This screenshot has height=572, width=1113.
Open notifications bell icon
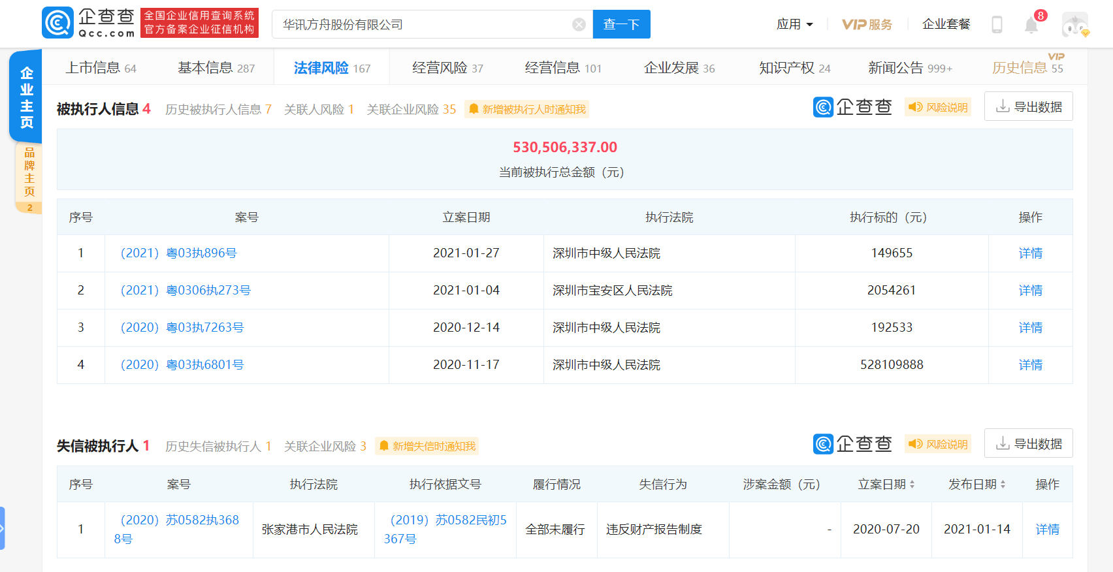point(1031,25)
